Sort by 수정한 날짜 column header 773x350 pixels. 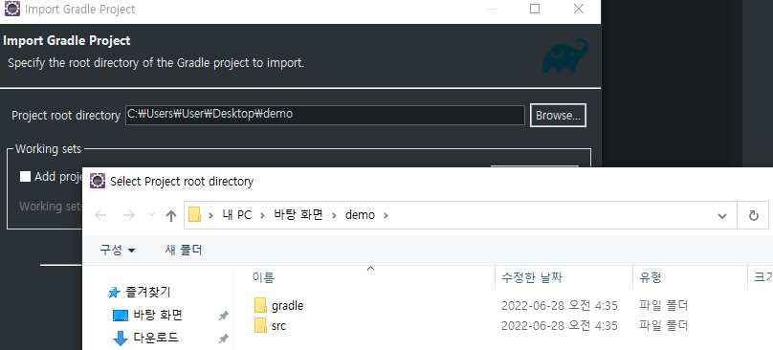[532, 277]
